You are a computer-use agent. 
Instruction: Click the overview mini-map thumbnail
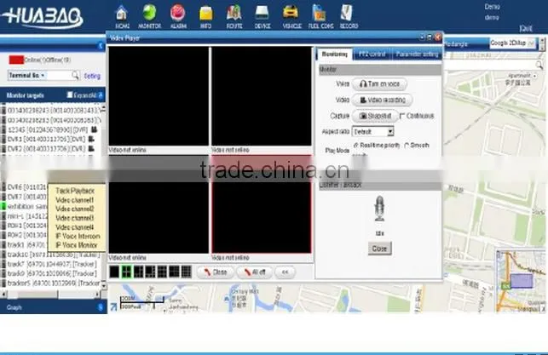click(521, 281)
